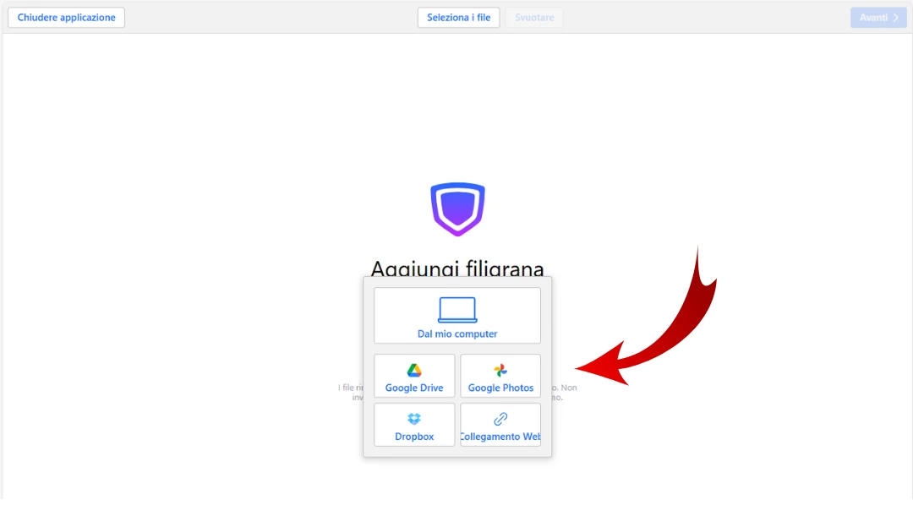Select the Dropbox text label

coord(414,437)
